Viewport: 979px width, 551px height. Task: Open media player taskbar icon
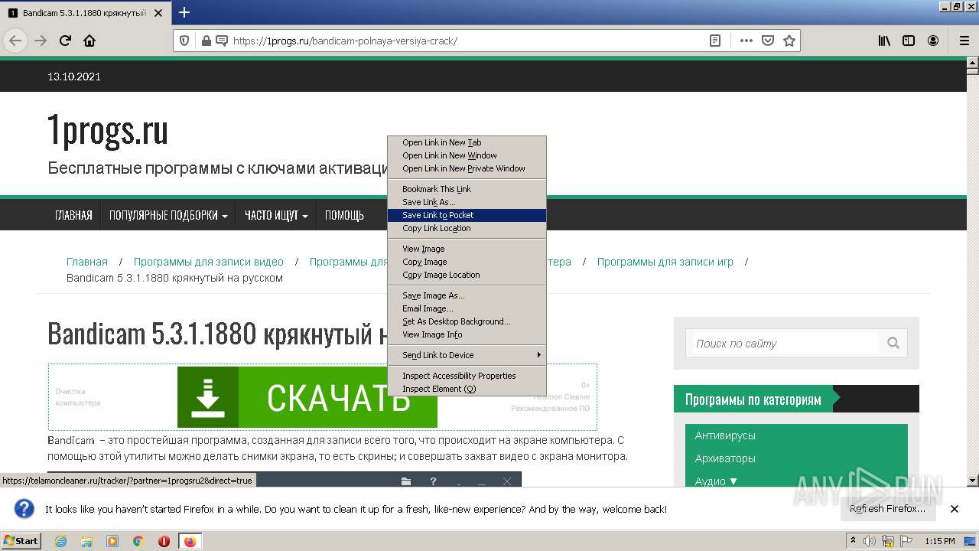(x=112, y=541)
